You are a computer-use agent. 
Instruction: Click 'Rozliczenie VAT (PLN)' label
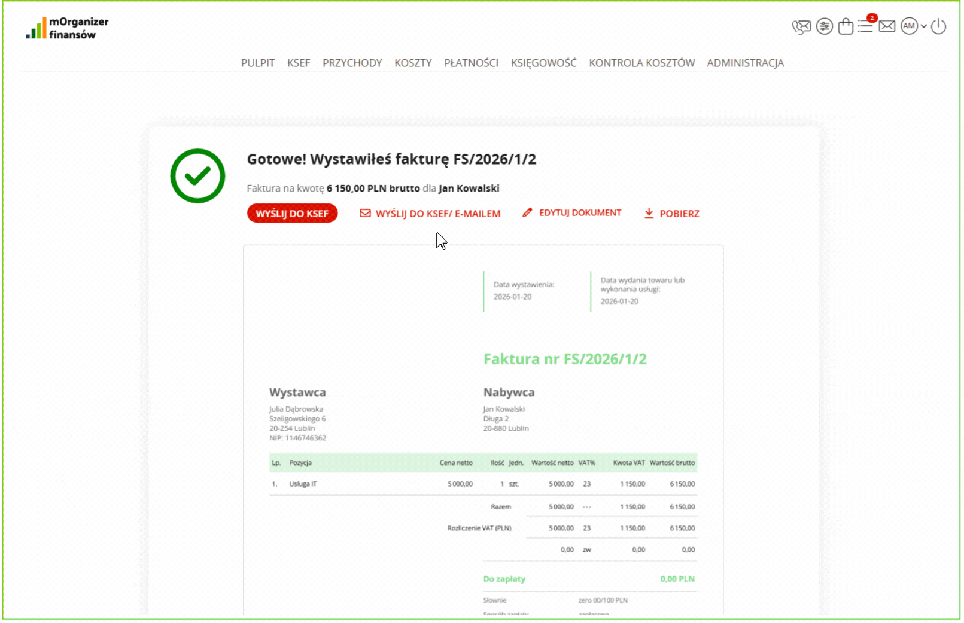point(479,528)
